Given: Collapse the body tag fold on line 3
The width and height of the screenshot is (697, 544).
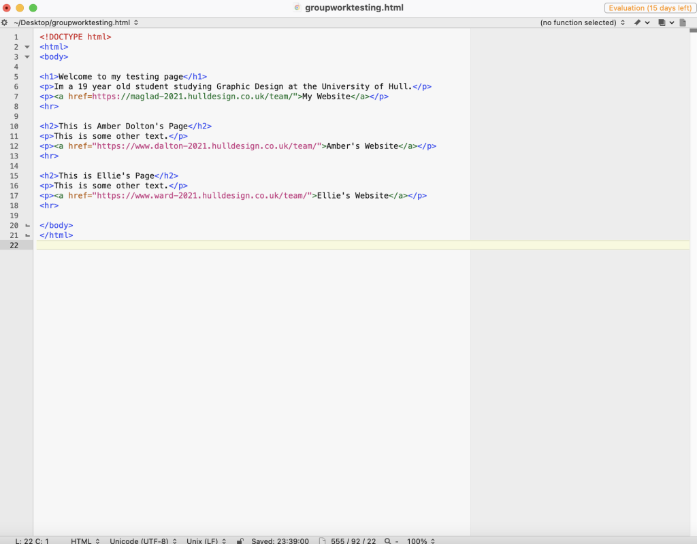Looking at the screenshot, I should tap(27, 57).
